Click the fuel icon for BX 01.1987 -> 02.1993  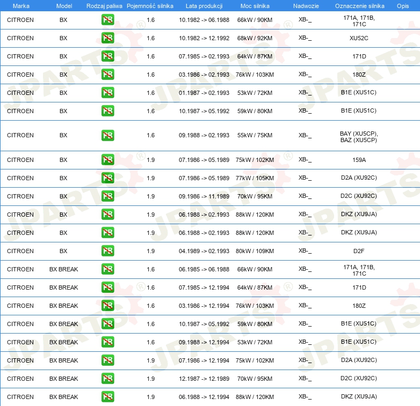tap(107, 93)
